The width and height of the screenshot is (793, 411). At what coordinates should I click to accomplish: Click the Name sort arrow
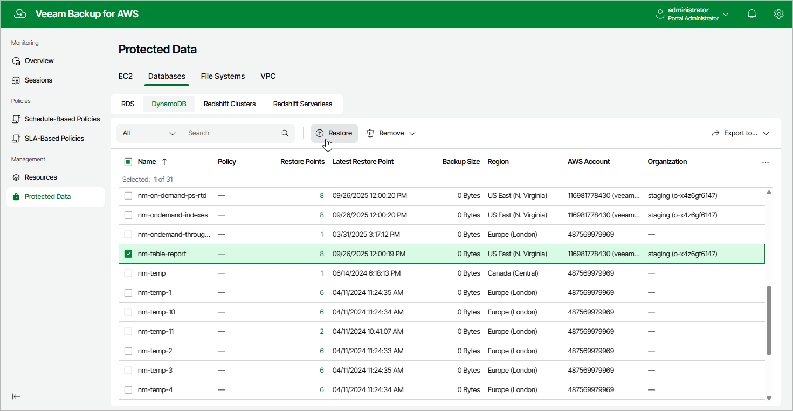tap(164, 162)
